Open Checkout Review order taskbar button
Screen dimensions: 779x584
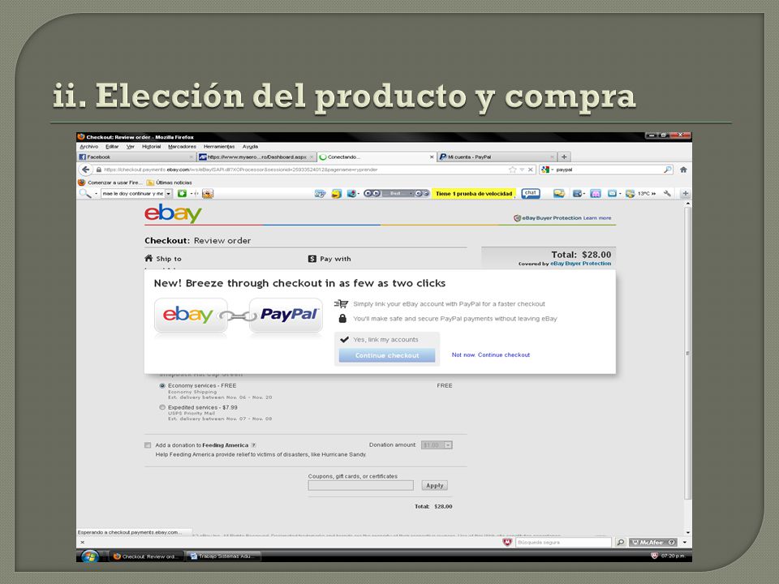tap(147, 556)
